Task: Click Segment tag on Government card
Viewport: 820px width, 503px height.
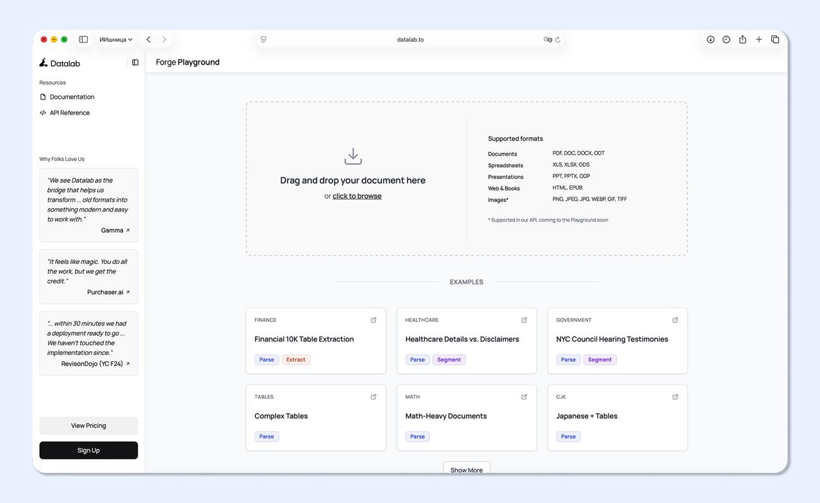Action: pyautogui.click(x=600, y=359)
